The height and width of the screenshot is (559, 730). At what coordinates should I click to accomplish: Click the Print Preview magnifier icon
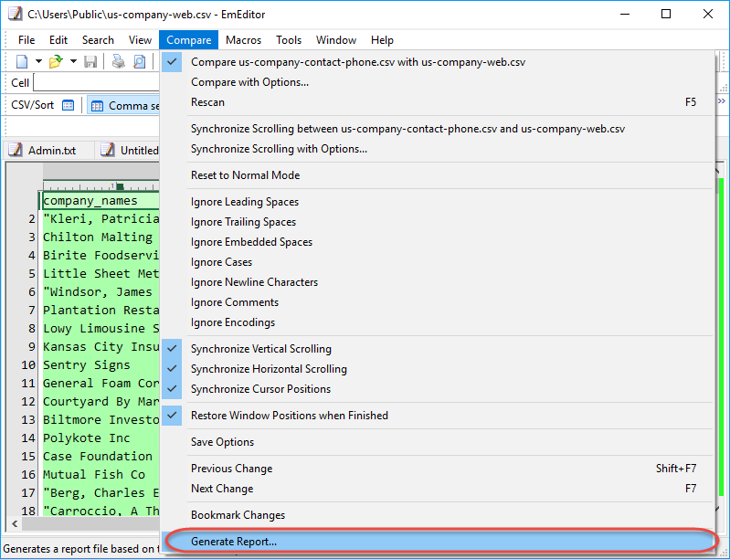click(x=139, y=61)
